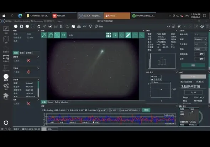Open the weather cloud icon in toolbar
Screen dimensions: 210x147
pyautogui.click(x=67, y=26)
